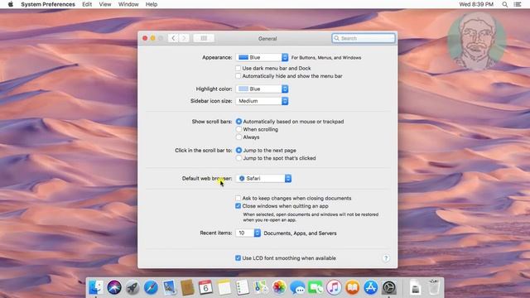Open the Window menu

coord(128,4)
